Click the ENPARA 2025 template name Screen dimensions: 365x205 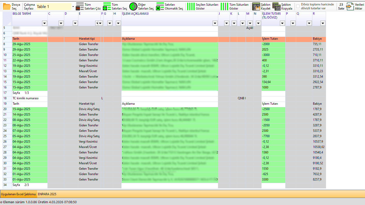point(47,194)
